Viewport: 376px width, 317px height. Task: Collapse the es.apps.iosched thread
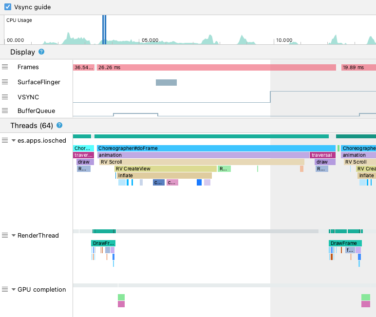pyautogui.click(x=14, y=141)
